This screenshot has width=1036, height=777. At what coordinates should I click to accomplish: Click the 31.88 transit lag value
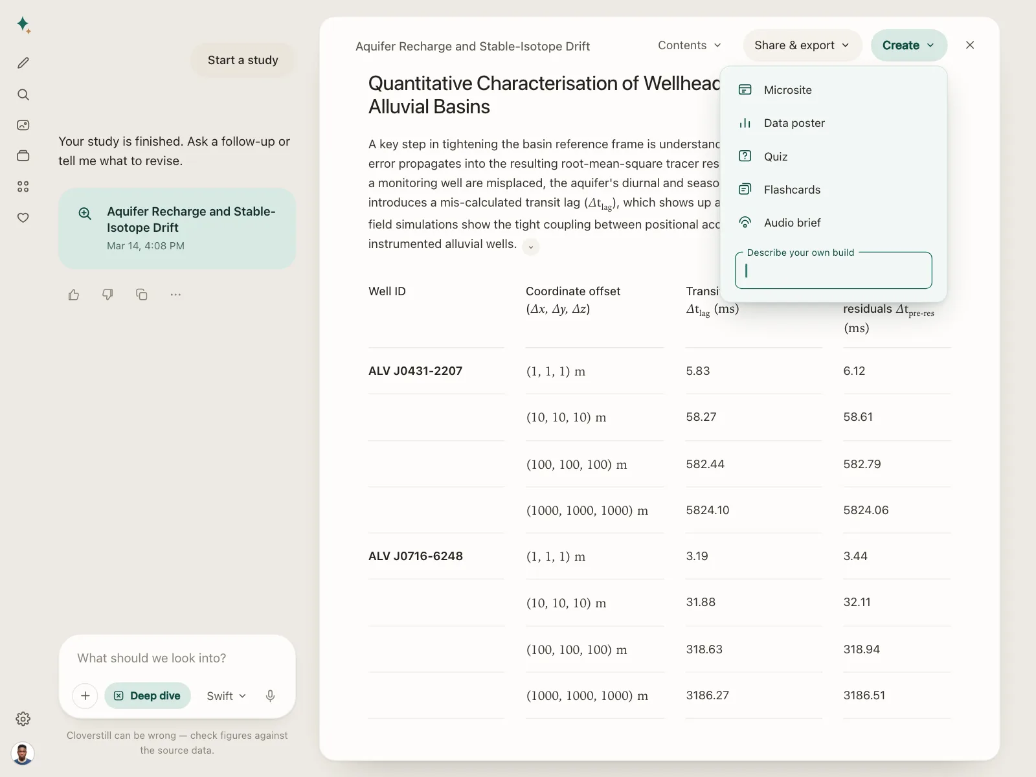701,602
